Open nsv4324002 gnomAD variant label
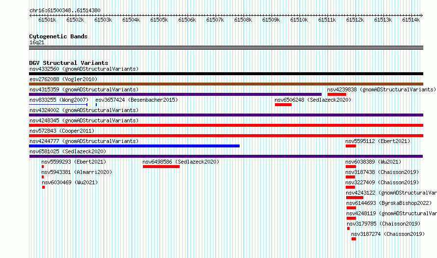 point(84,110)
